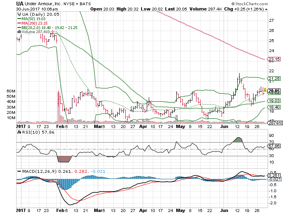Click the RSI(10) indicator icon
The width and height of the screenshot is (283, 214).
click(19, 132)
